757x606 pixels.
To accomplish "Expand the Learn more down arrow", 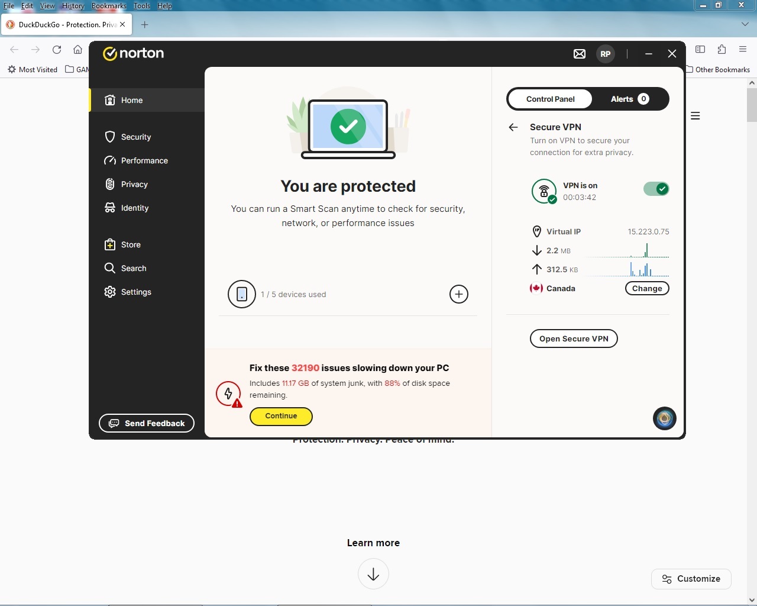I will click(373, 574).
